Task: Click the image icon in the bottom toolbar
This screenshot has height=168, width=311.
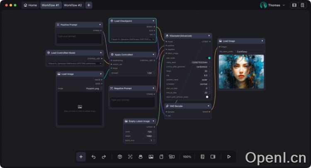Action: point(151,157)
